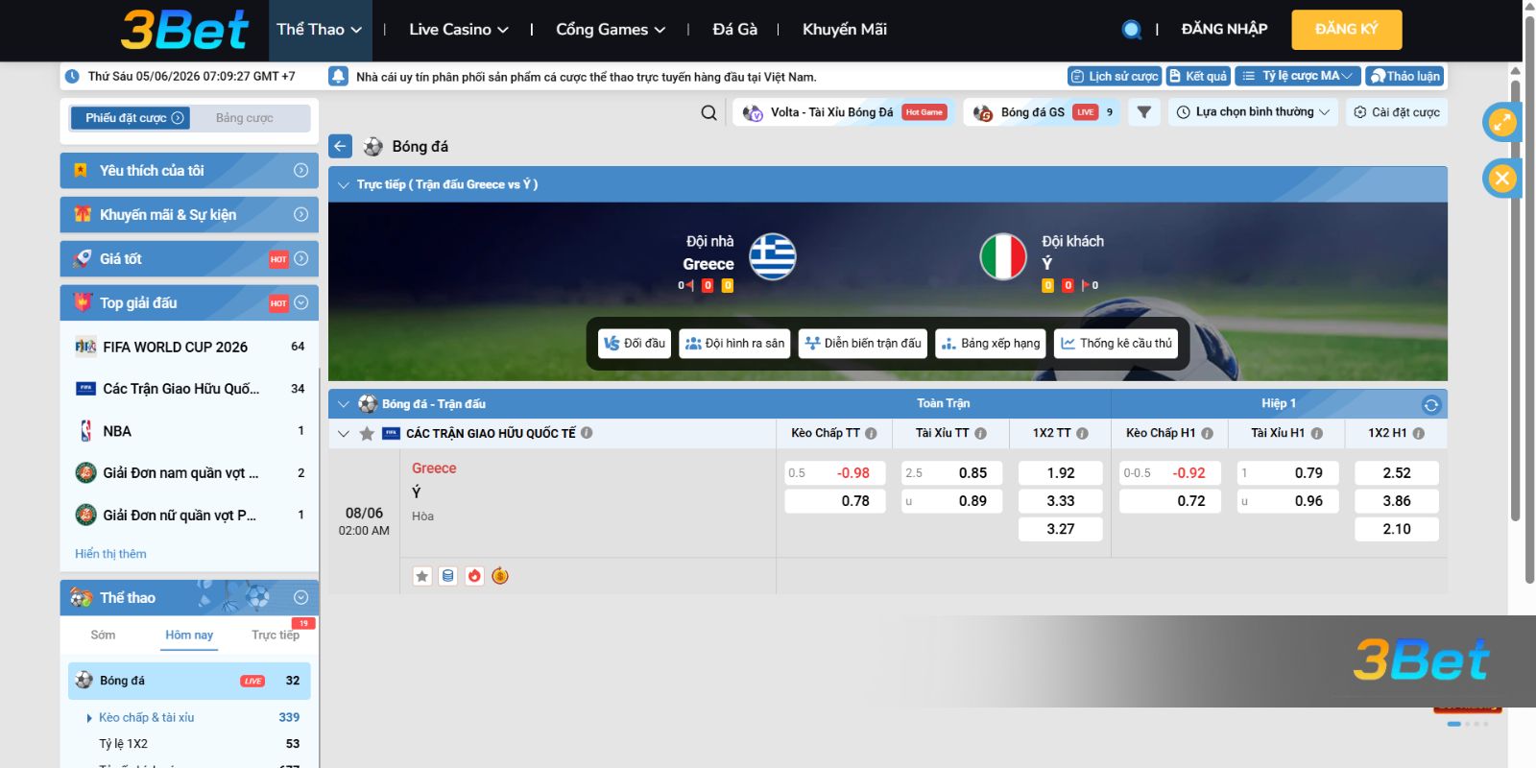Show info for Kèo Chấp H1
Image resolution: width=1536 pixels, height=768 pixels.
tap(1207, 433)
